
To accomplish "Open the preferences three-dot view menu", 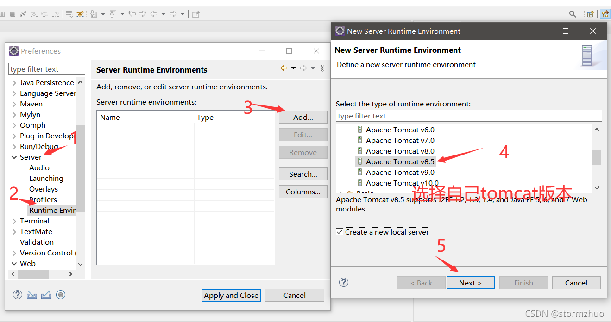I will (x=323, y=68).
